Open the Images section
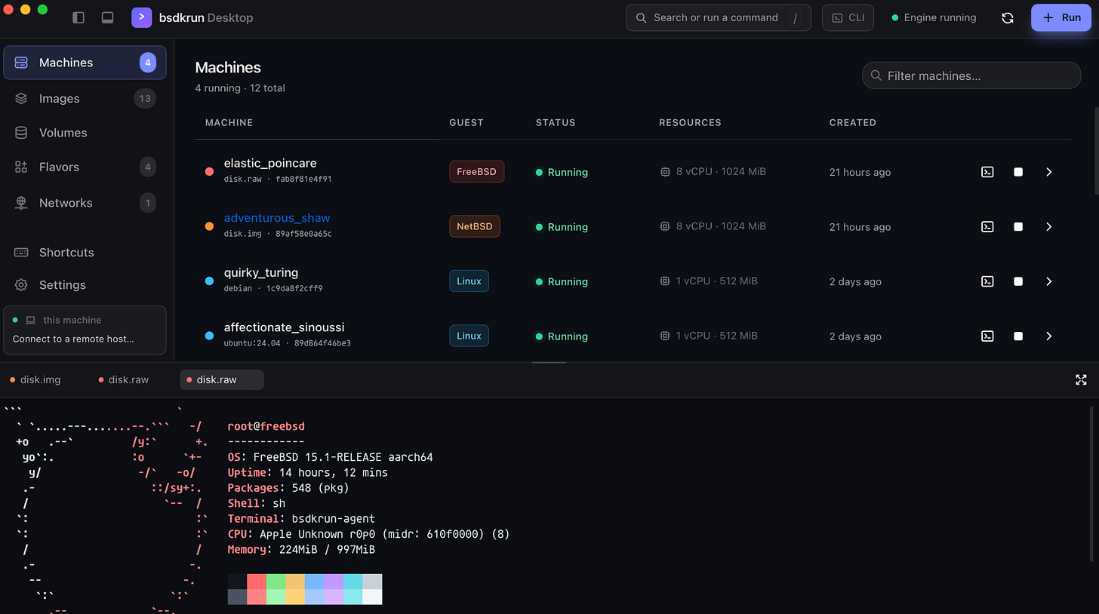Image resolution: width=1099 pixels, height=614 pixels. click(x=85, y=98)
